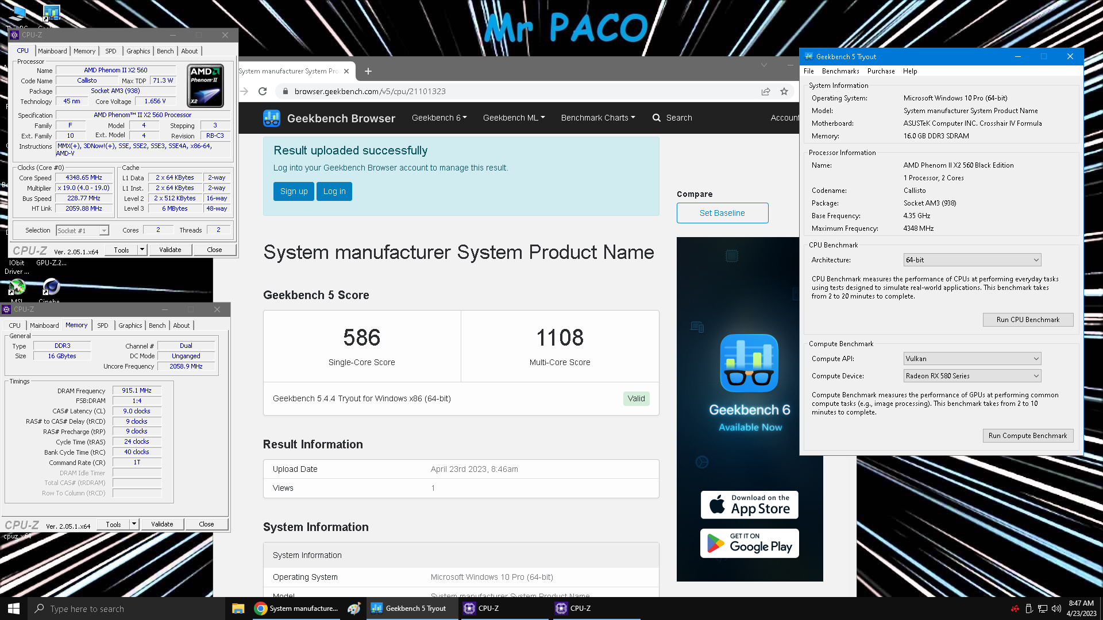Click the Search magnifier in Geekbench Browser
This screenshot has width=1103, height=620.
pyautogui.click(x=657, y=118)
